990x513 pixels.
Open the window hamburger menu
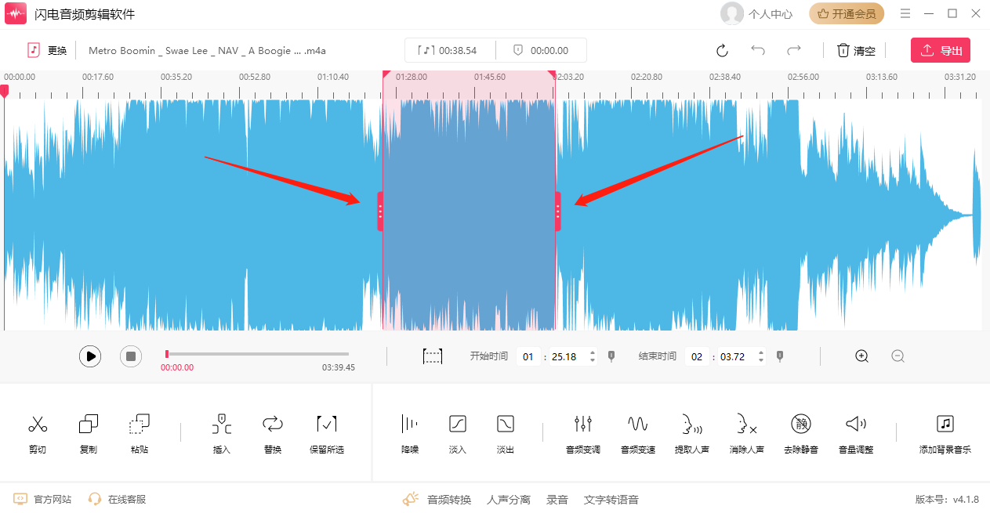(905, 14)
